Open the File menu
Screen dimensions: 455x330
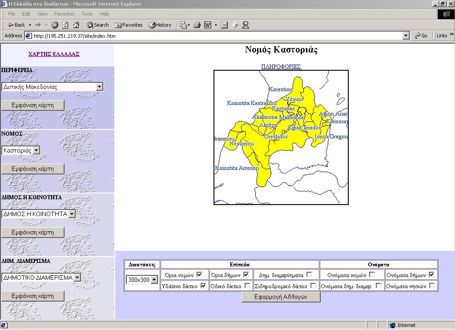coord(12,14)
